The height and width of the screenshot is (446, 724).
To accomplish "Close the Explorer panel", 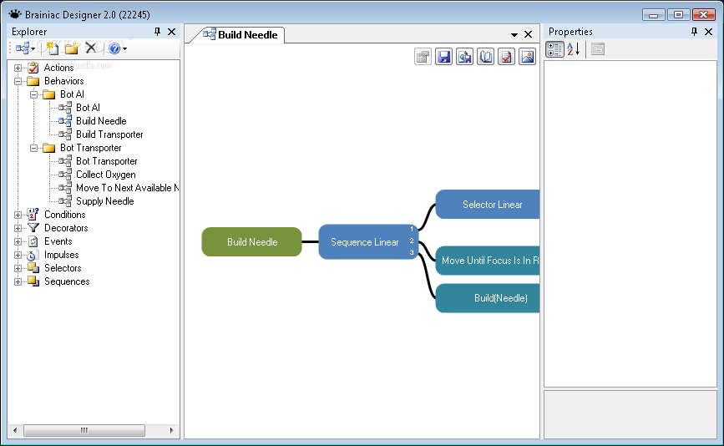I will point(171,32).
